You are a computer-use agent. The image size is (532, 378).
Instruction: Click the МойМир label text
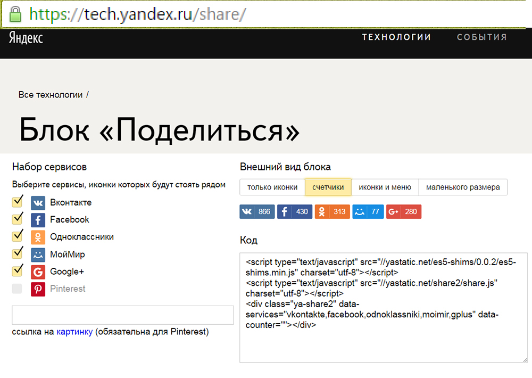pyautogui.click(x=68, y=254)
